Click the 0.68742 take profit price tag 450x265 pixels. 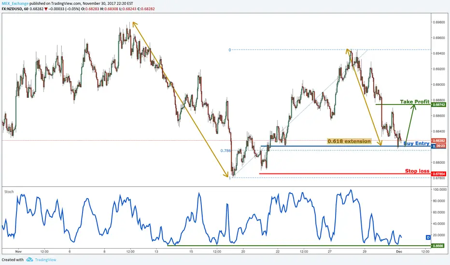(438, 105)
